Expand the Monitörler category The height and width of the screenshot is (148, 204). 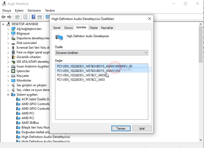[8, 81]
